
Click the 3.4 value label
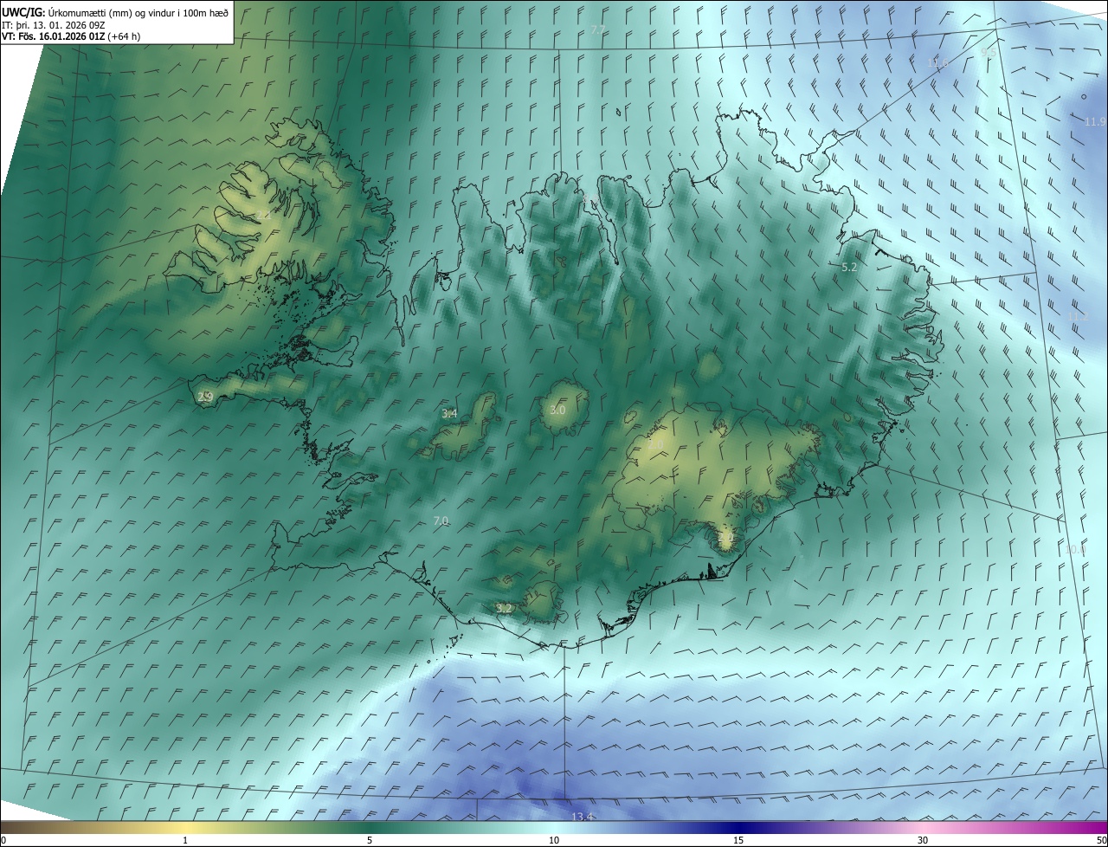[449, 414]
